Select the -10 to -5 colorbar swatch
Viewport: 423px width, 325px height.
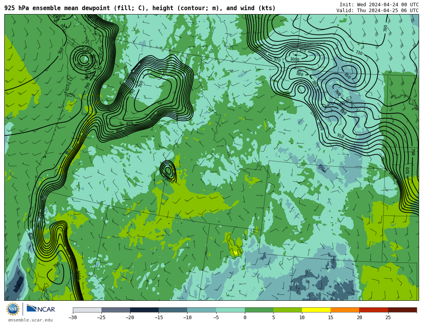click(x=202, y=310)
